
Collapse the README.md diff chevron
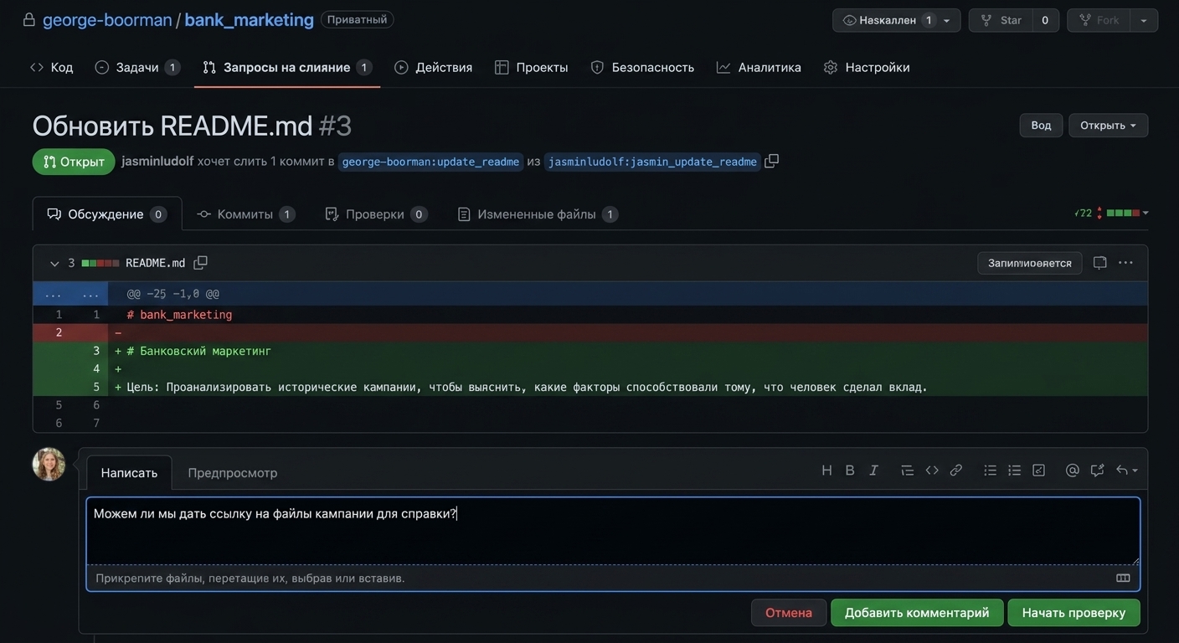point(54,264)
